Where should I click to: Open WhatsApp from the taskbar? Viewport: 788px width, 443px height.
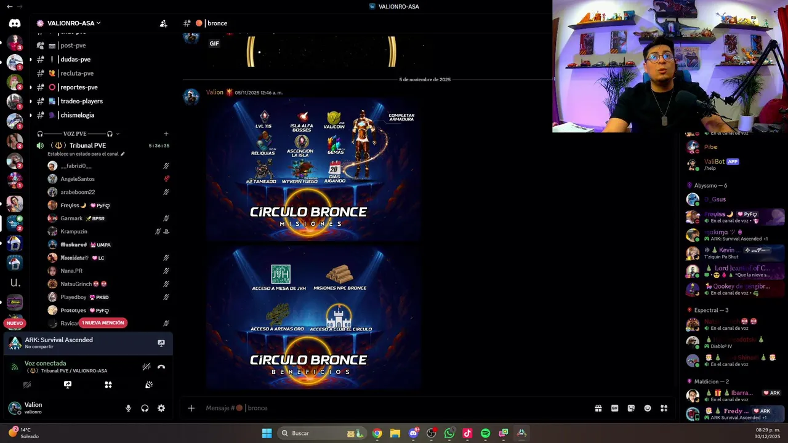pyautogui.click(x=449, y=433)
